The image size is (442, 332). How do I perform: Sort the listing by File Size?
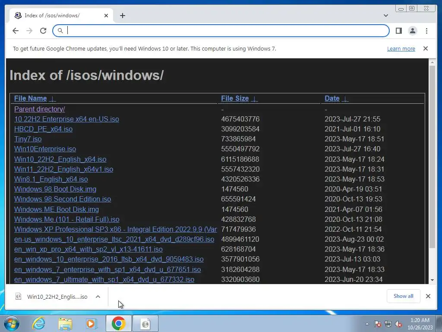[235, 98]
